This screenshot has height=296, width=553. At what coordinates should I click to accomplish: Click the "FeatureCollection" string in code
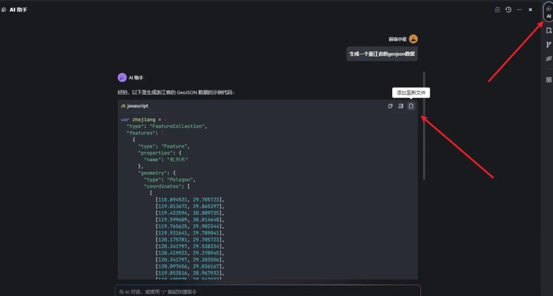177,126
